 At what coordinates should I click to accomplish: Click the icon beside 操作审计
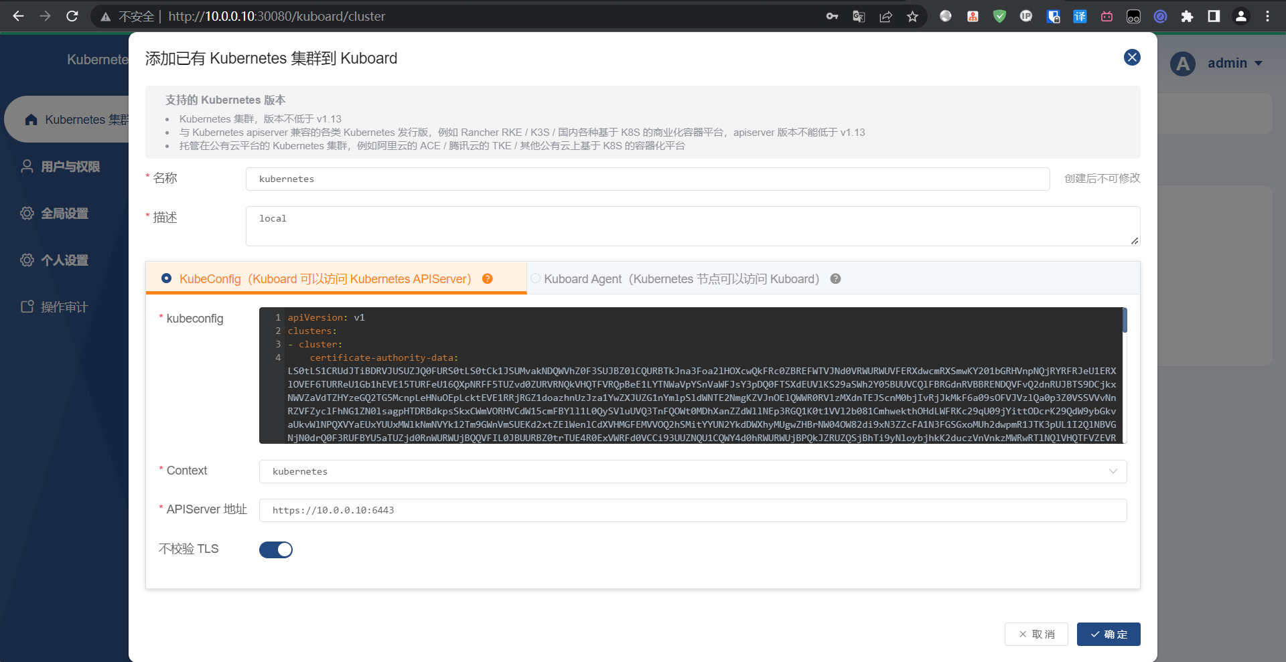click(27, 307)
